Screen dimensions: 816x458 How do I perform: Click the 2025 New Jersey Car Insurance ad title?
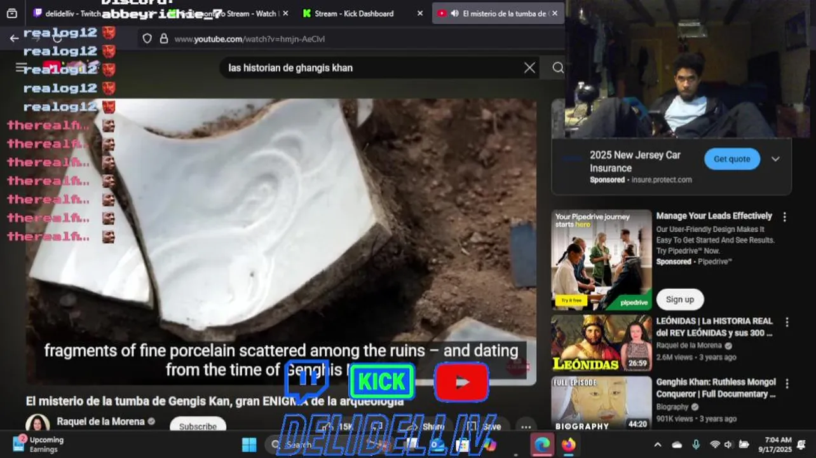(635, 162)
